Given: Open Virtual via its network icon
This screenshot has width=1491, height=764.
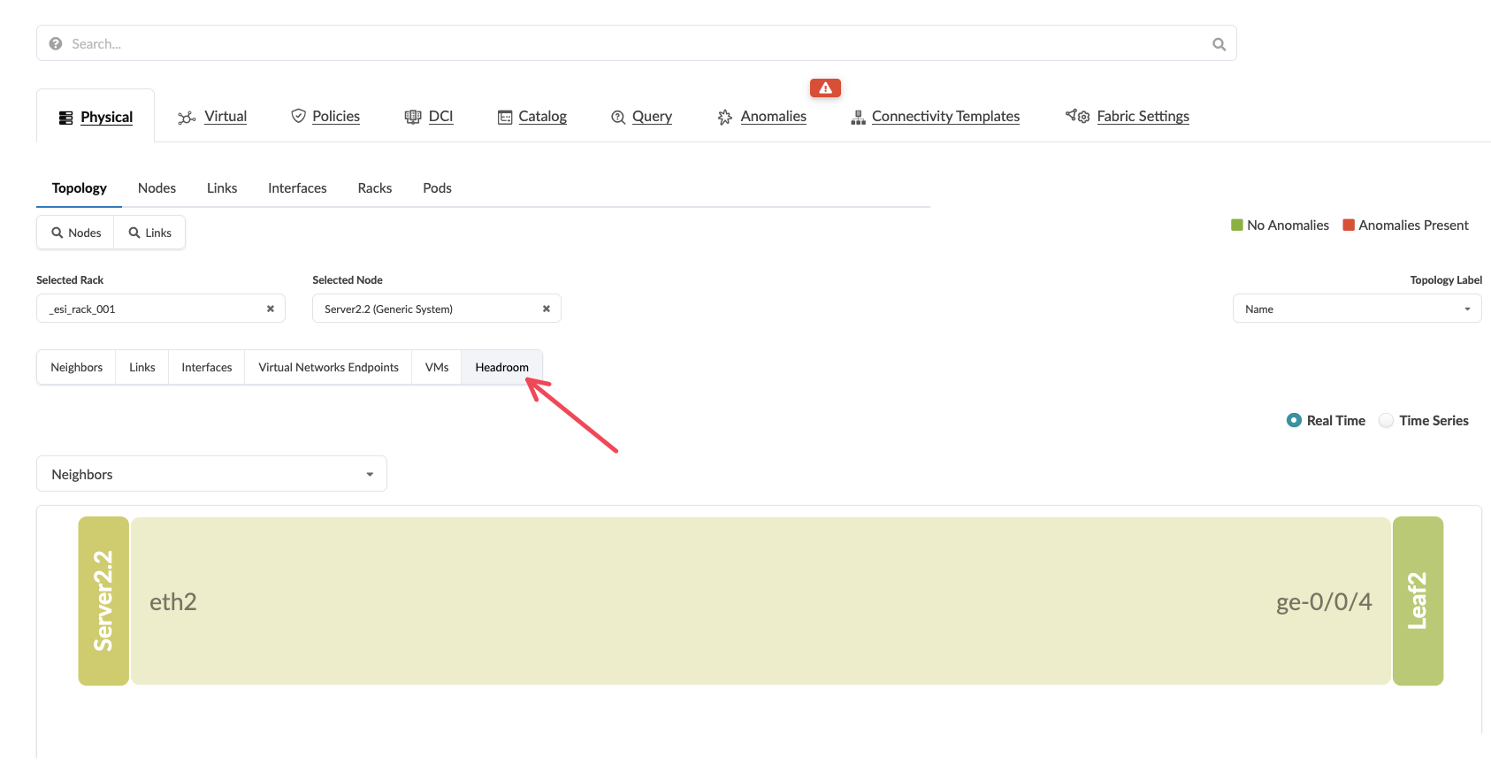Looking at the screenshot, I should click(187, 118).
